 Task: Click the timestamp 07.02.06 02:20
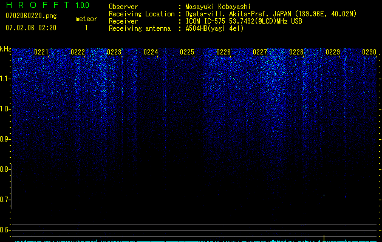[31, 28]
